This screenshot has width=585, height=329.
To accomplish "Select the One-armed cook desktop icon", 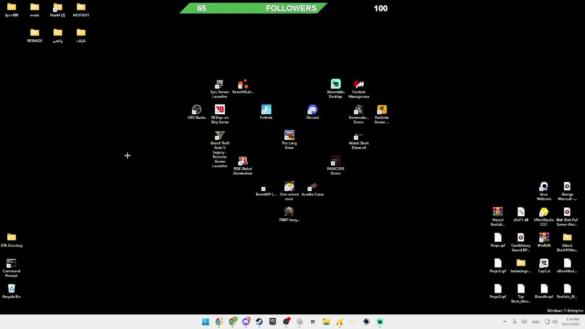I will (289, 191).
